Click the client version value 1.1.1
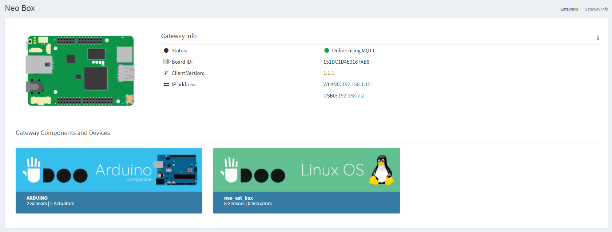 tap(329, 73)
